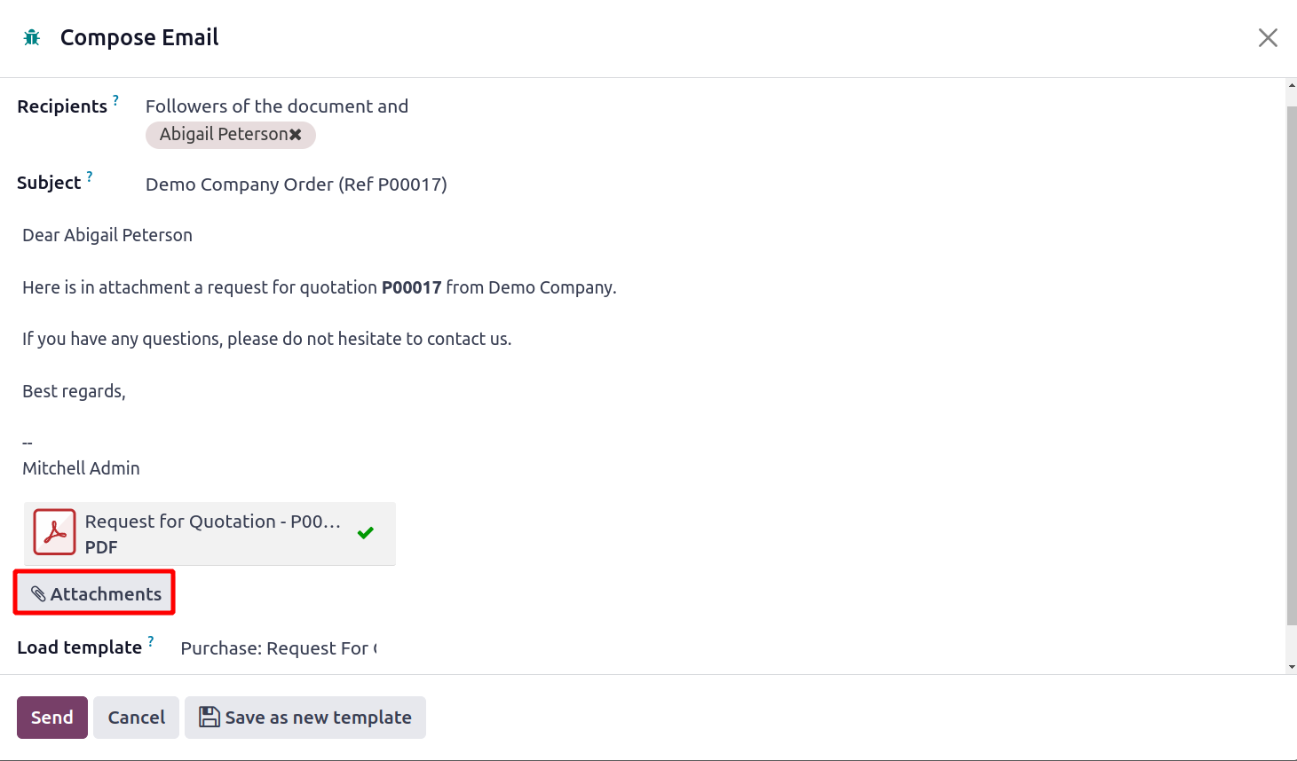Open the Request for Quotation PDF attachment
The image size is (1297, 761).
click(211, 522)
